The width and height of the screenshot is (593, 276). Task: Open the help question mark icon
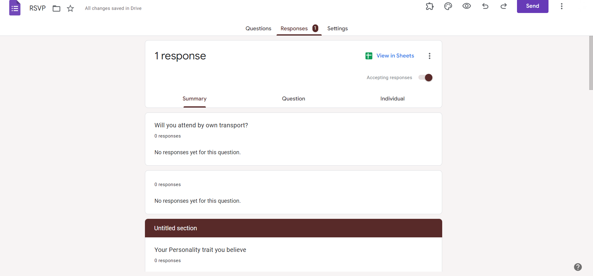click(578, 267)
